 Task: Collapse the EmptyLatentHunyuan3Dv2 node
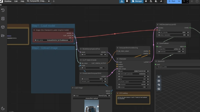[x=81, y=73]
